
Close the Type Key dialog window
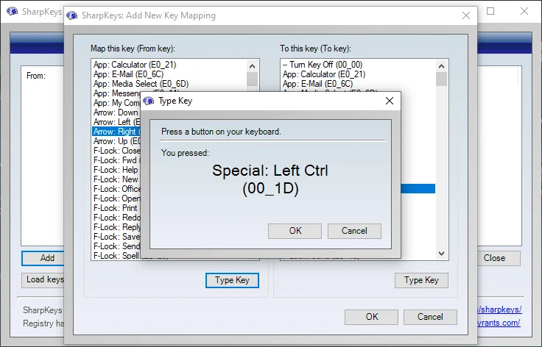(x=390, y=101)
